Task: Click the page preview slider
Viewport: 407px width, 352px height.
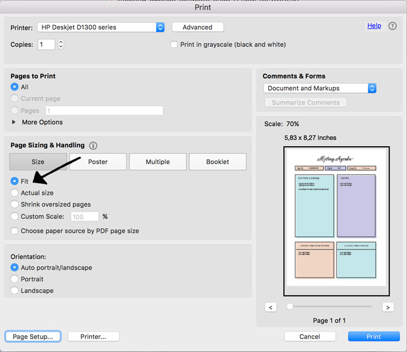Action: (329, 306)
